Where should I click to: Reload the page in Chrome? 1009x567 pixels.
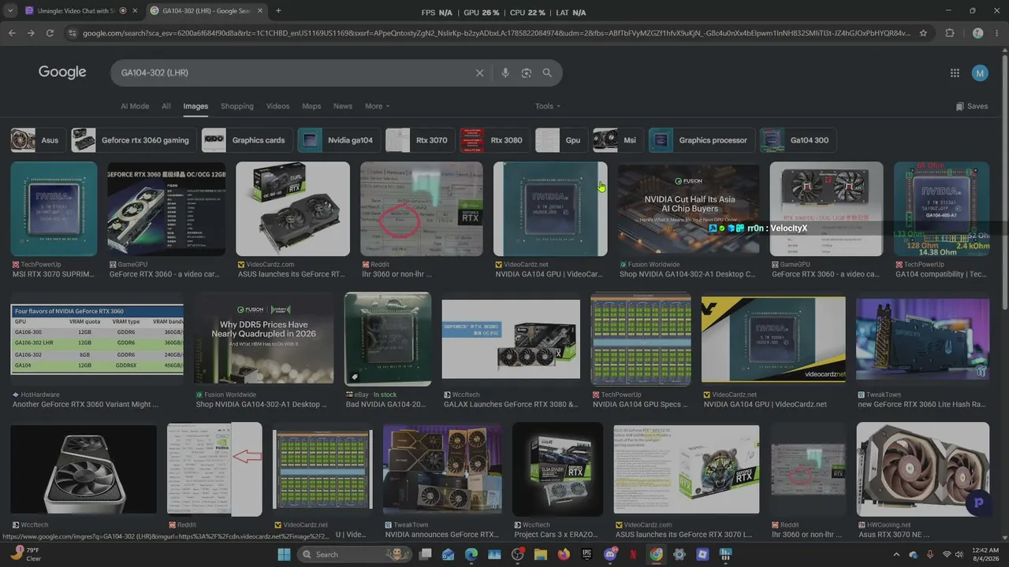click(x=50, y=33)
